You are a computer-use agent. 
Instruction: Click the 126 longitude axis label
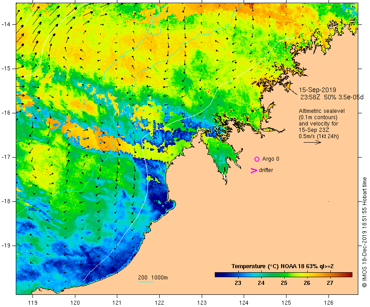coord(328,302)
